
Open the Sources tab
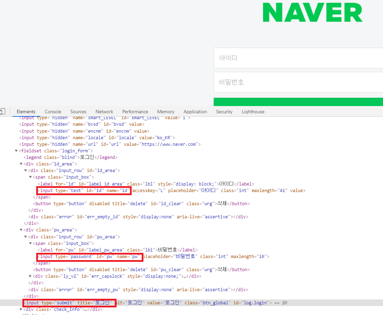point(78,112)
